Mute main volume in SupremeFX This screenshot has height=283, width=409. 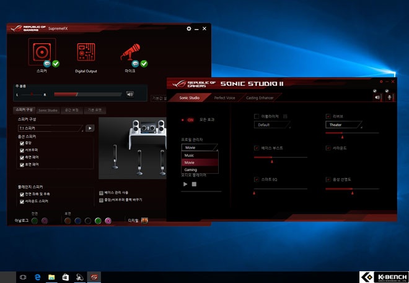point(130,95)
